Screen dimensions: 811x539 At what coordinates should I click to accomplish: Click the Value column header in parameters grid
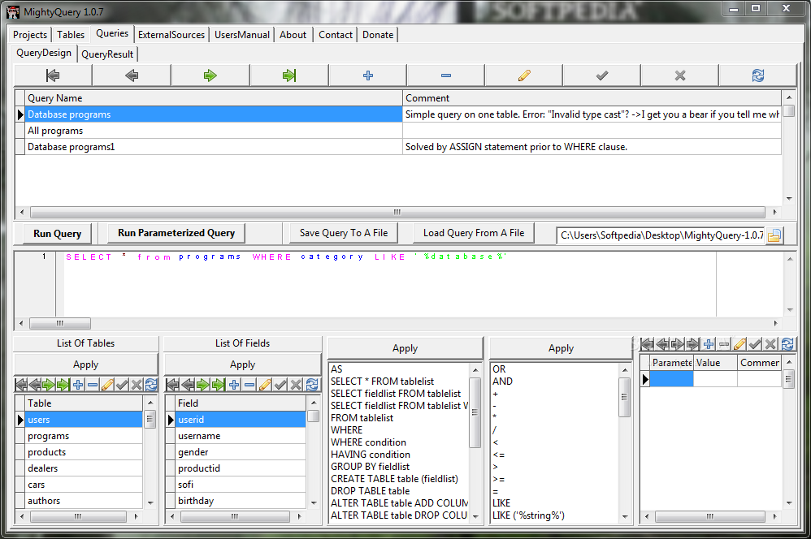pos(715,363)
